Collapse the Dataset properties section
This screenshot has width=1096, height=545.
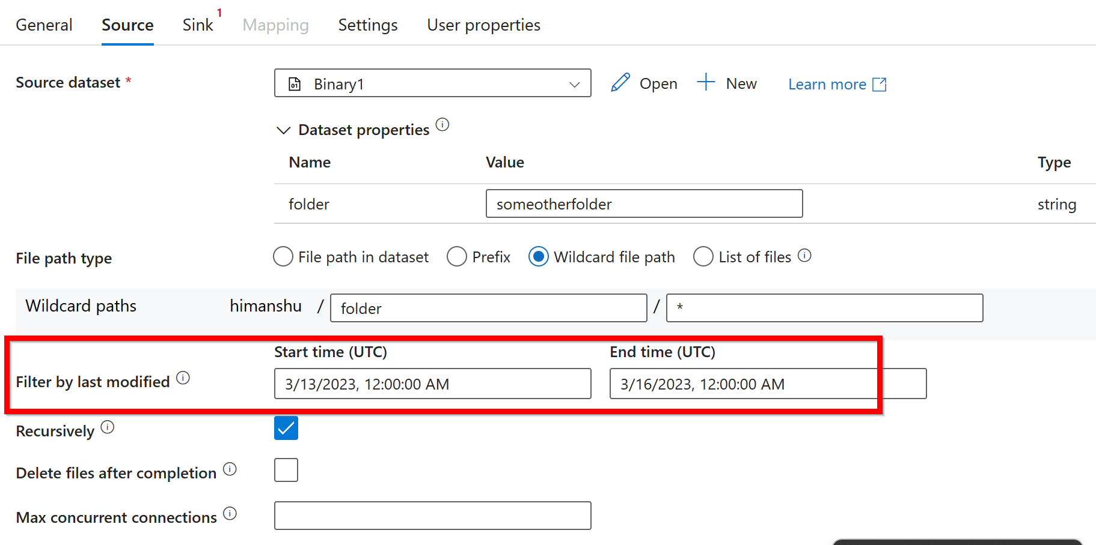(x=283, y=130)
